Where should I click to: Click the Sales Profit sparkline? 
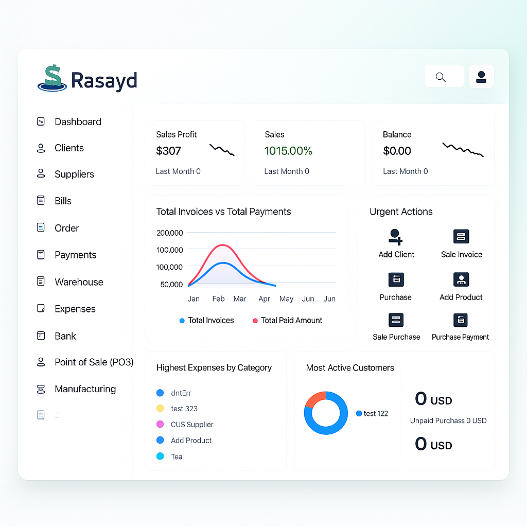[x=222, y=150]
